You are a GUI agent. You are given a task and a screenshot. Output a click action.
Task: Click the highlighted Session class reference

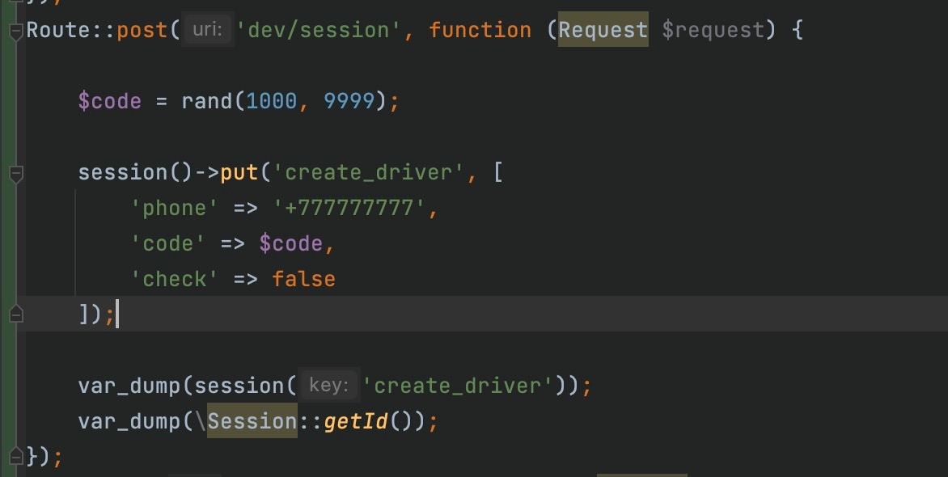[x=252, y=420]
